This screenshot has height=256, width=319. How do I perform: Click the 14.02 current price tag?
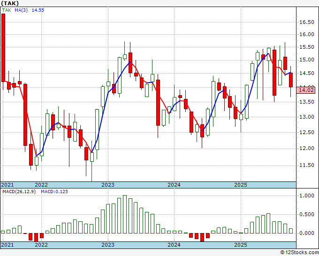[x=306, y=90]
